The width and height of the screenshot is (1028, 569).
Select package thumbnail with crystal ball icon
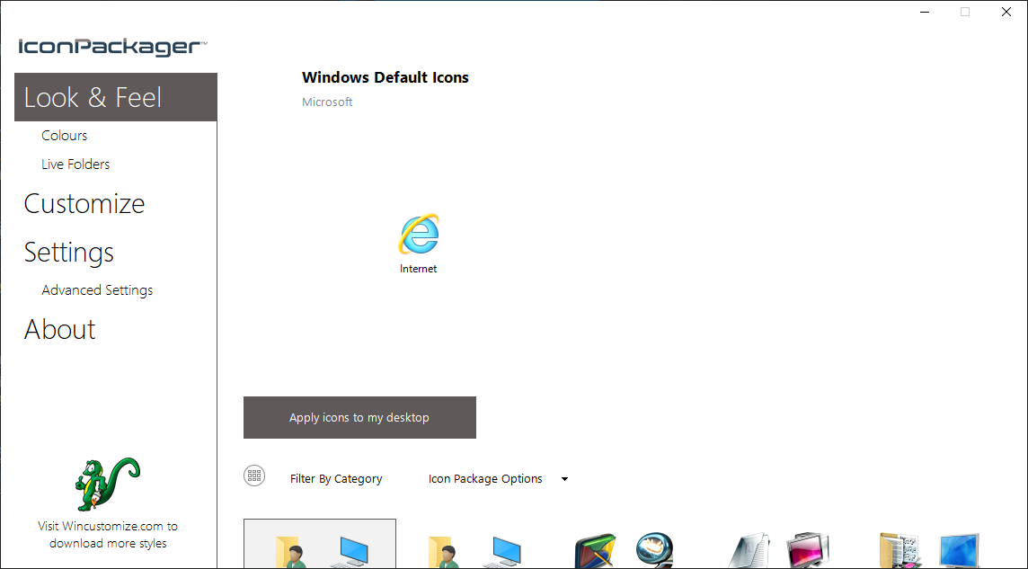pyautogui.click(x=623, y=549)
